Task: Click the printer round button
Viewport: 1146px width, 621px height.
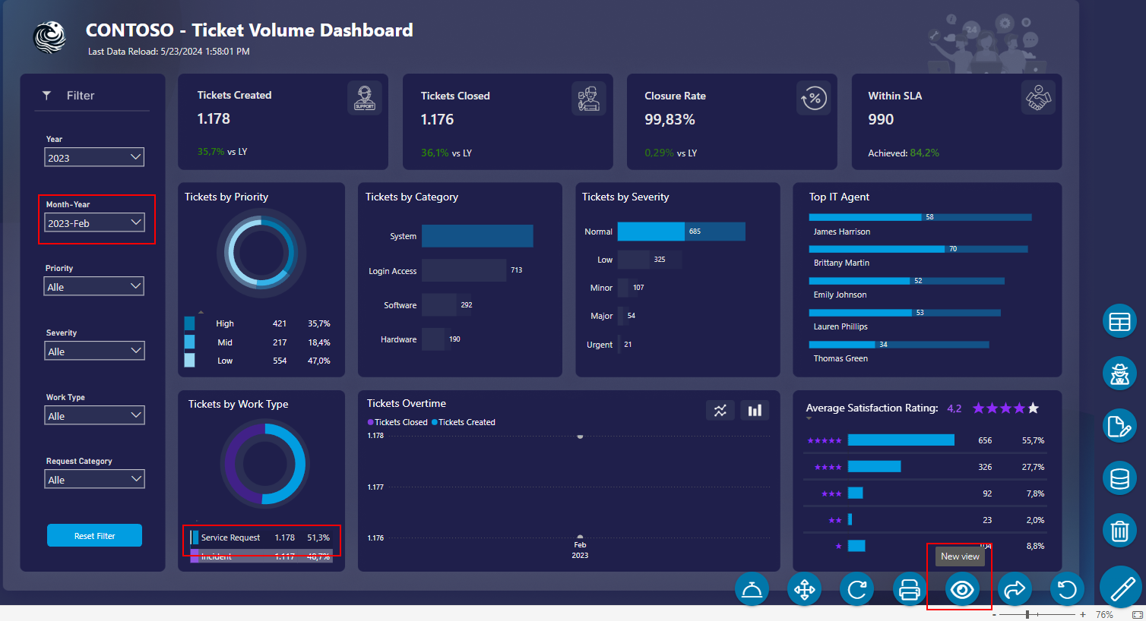Action: point(910,589)
